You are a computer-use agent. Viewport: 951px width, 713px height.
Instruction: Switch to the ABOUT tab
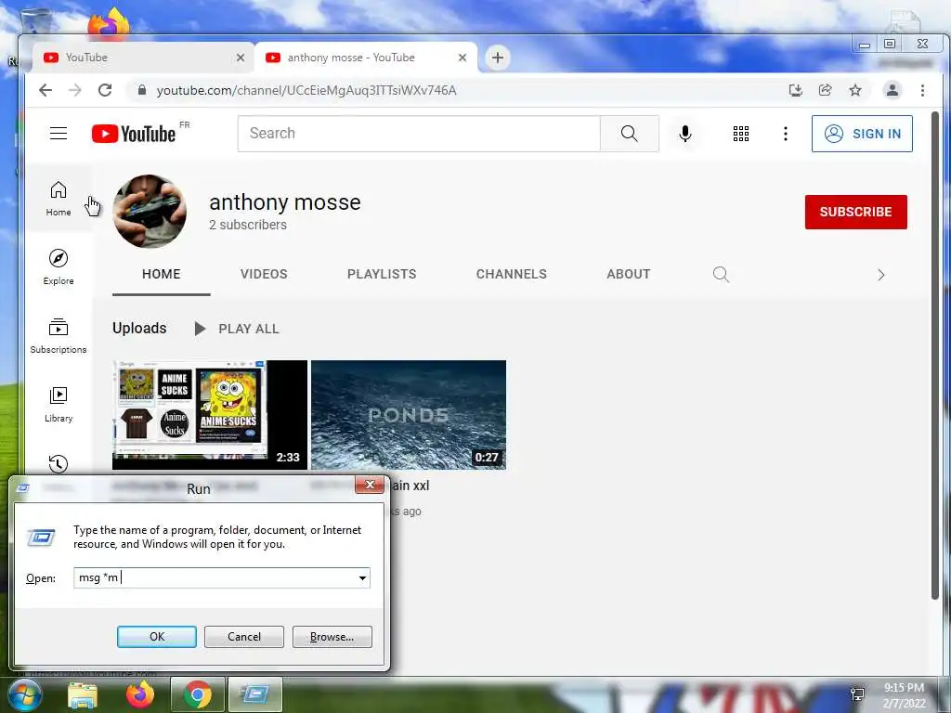pos(629,274)
